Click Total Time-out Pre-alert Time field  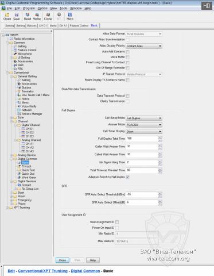pos(142,171)
